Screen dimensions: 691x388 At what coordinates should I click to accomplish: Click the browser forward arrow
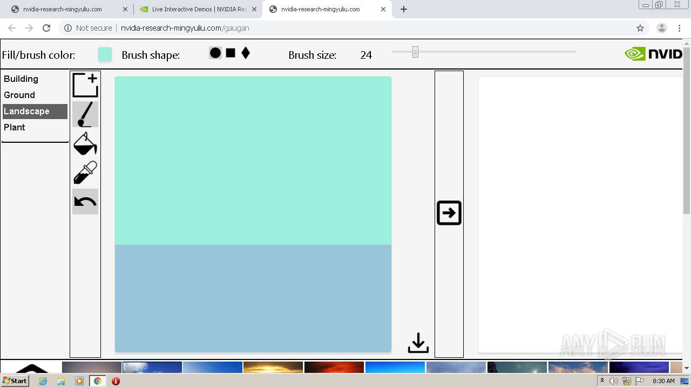point(29,28)
